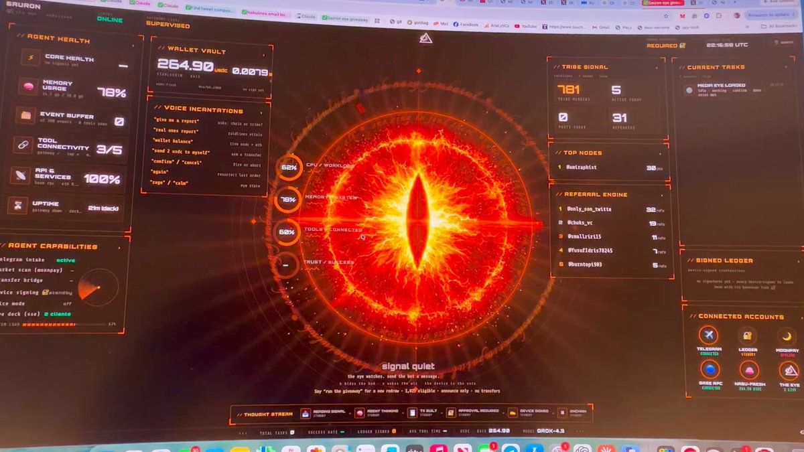The width and height of the screenshot is (804, 452).
Task: Click the YouTube bookmark in bookmarks bar
Action: (x=525, y=25)
